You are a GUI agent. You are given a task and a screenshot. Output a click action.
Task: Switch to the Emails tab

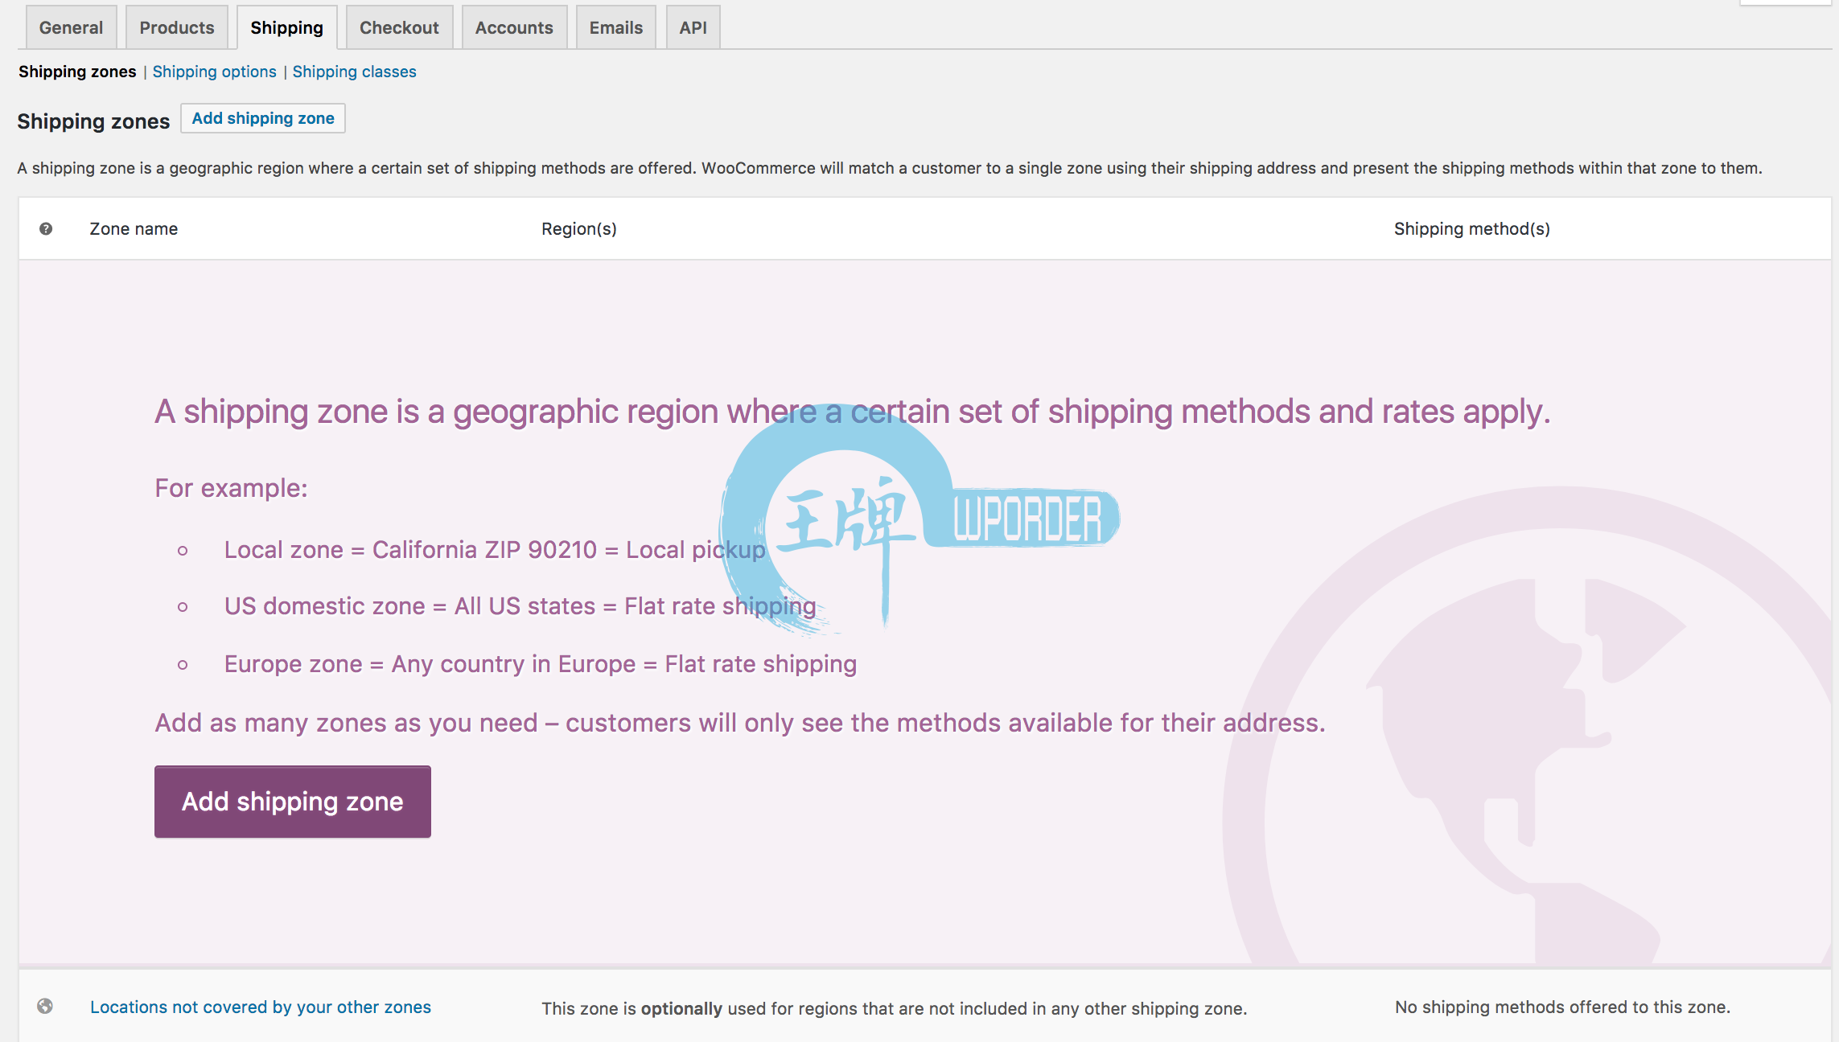616,27
